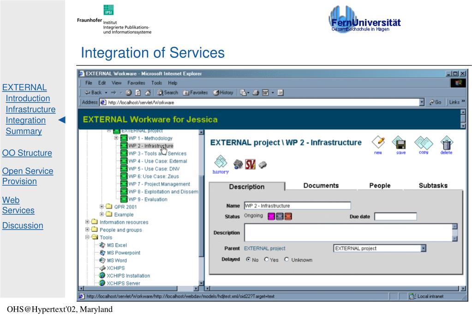
Task: Expand the People and groups folder
Action: [x=87, y=230]
